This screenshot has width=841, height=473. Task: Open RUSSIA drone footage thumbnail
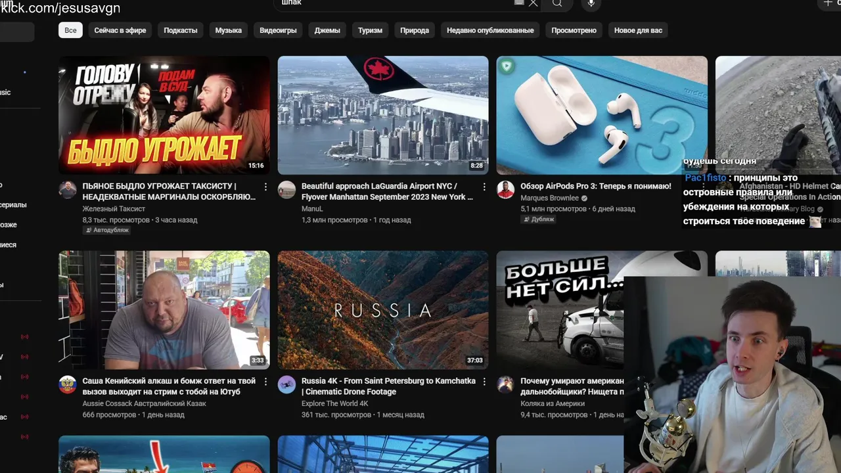click(x=383, y=310)
